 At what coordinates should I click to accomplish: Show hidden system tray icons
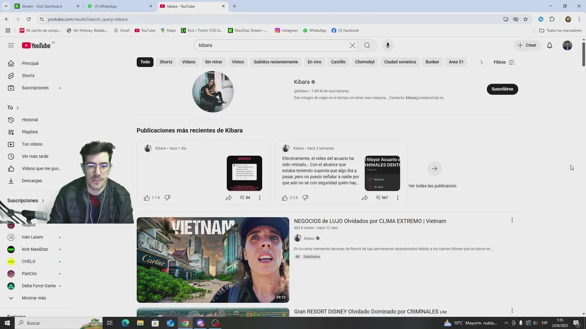506,323
